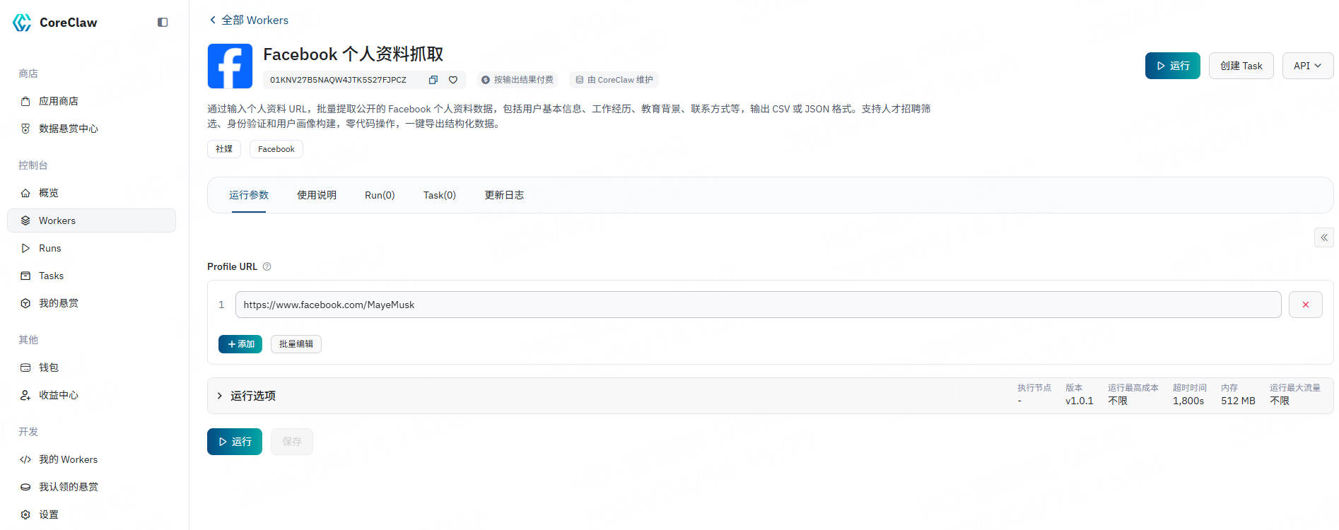1339x530 pixels.
Task: Expand the 运行选项 section
Action: click(220, 396)
